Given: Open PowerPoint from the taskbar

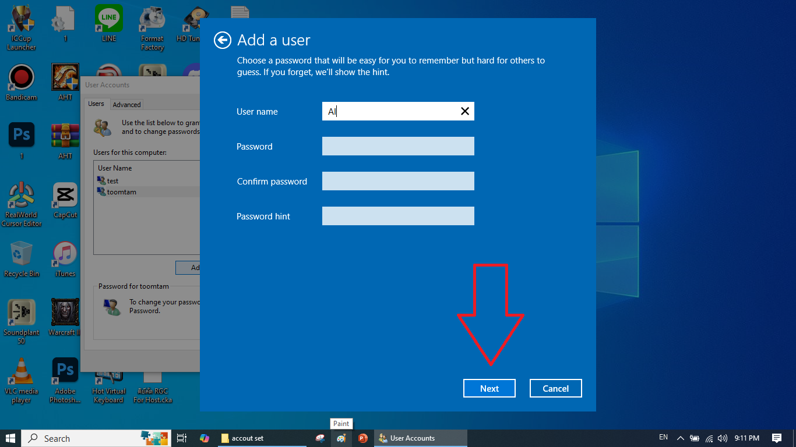Looking at the screenshot, I should [x=362, y=438].
